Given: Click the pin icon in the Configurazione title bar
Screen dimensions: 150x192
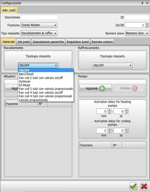Looking at the screenshot, I should tap(143, 3).
